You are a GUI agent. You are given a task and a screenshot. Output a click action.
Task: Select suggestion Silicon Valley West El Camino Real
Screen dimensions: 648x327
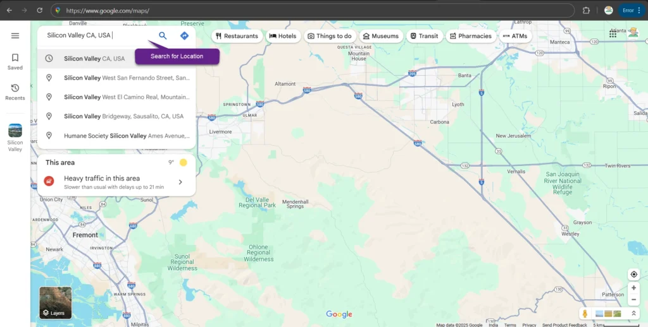point(116,97)
